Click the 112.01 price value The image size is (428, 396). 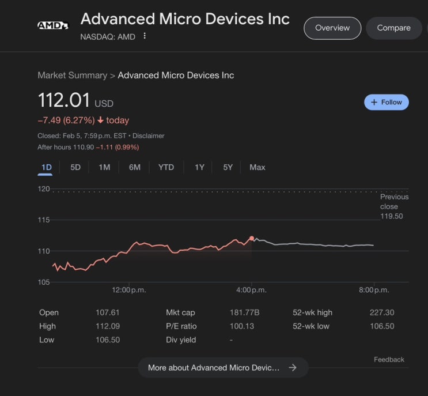[64, 100]
